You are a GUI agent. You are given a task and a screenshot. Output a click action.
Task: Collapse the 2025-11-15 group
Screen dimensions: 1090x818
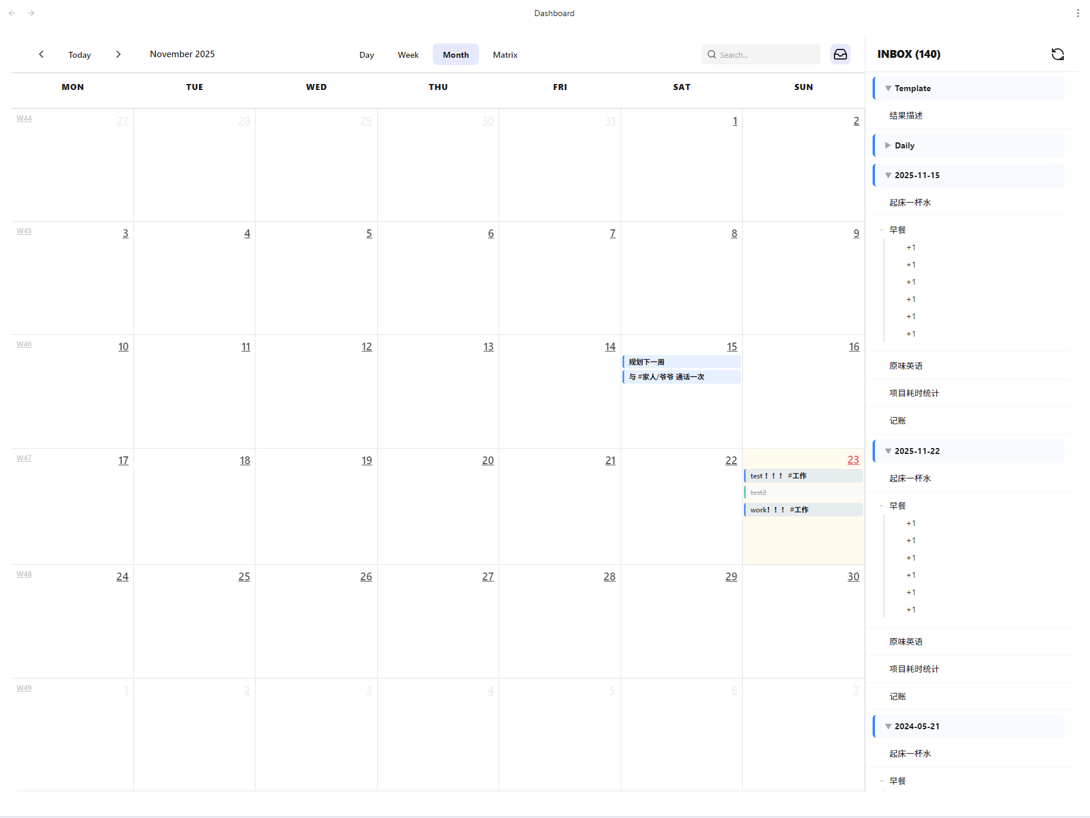coord(888,175)
